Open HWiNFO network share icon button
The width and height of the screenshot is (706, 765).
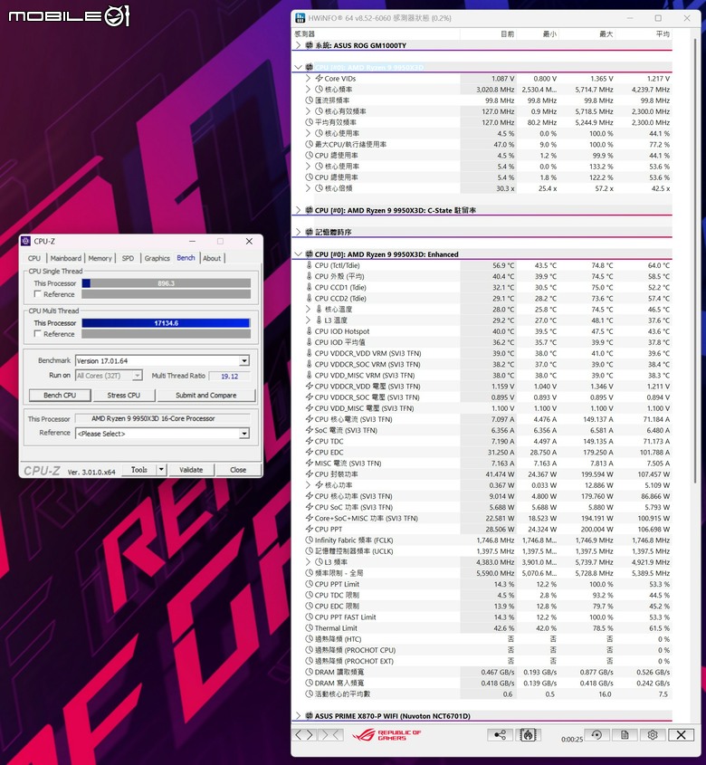[x=500, y=735]
